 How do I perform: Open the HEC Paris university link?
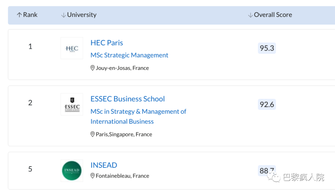click(x=107, y=43)
